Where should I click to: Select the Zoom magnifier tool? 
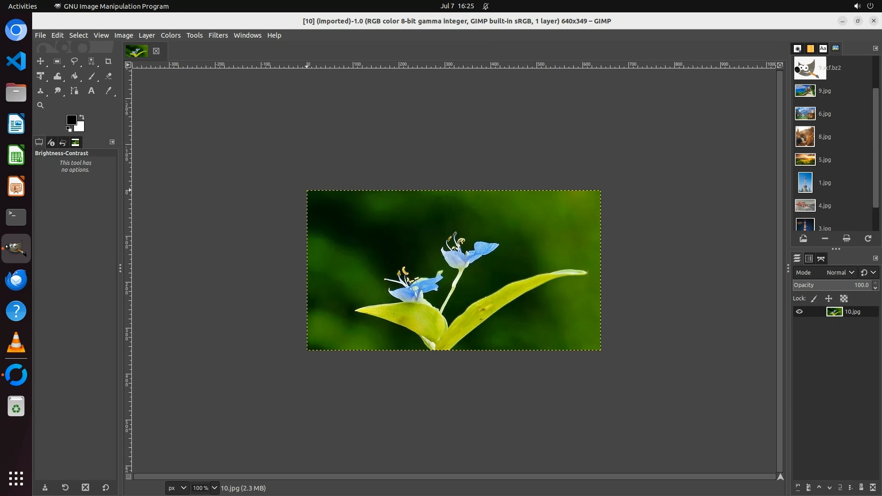tap(40, 105)
